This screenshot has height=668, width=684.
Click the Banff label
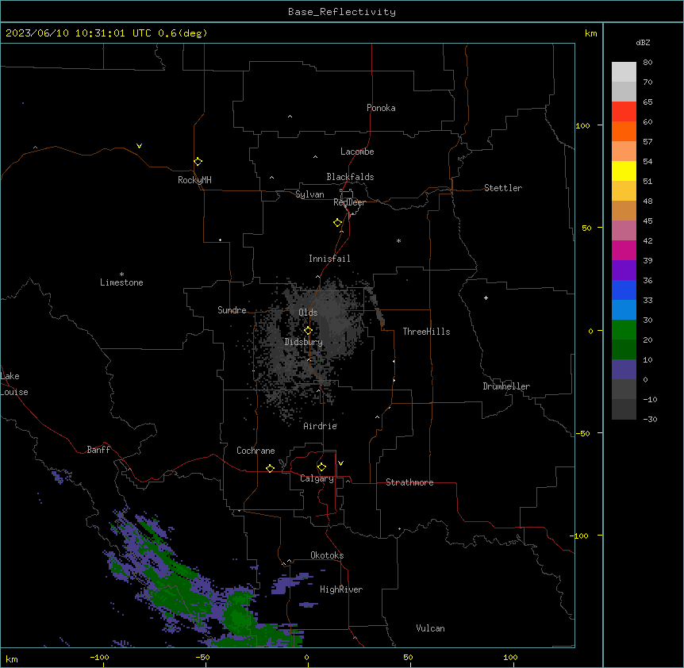[x=98, y=450]
